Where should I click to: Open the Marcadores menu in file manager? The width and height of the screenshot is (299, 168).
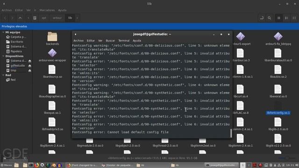click(47, 10)
